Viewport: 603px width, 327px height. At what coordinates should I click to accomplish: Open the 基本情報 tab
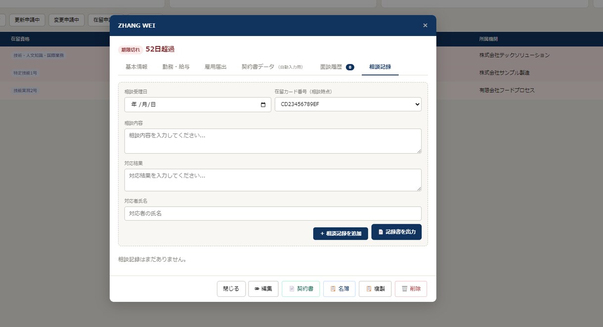click(136, 67)
